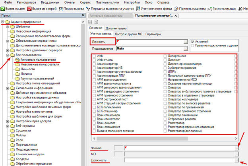The image size is (248, 166).
Task: Switch to 'Доступ к другим МО' tab
Action: click(x=128, y=34)
